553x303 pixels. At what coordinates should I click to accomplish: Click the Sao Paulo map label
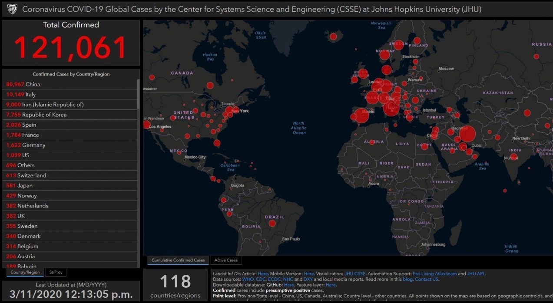291,239
